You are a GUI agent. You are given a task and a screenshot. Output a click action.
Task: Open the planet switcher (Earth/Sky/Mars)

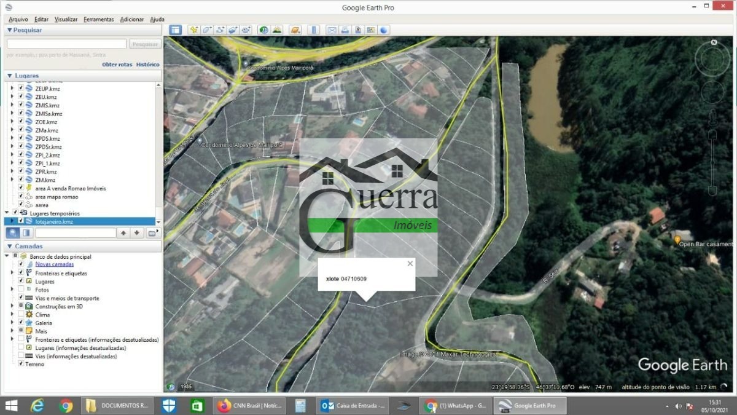click(295, 30)
